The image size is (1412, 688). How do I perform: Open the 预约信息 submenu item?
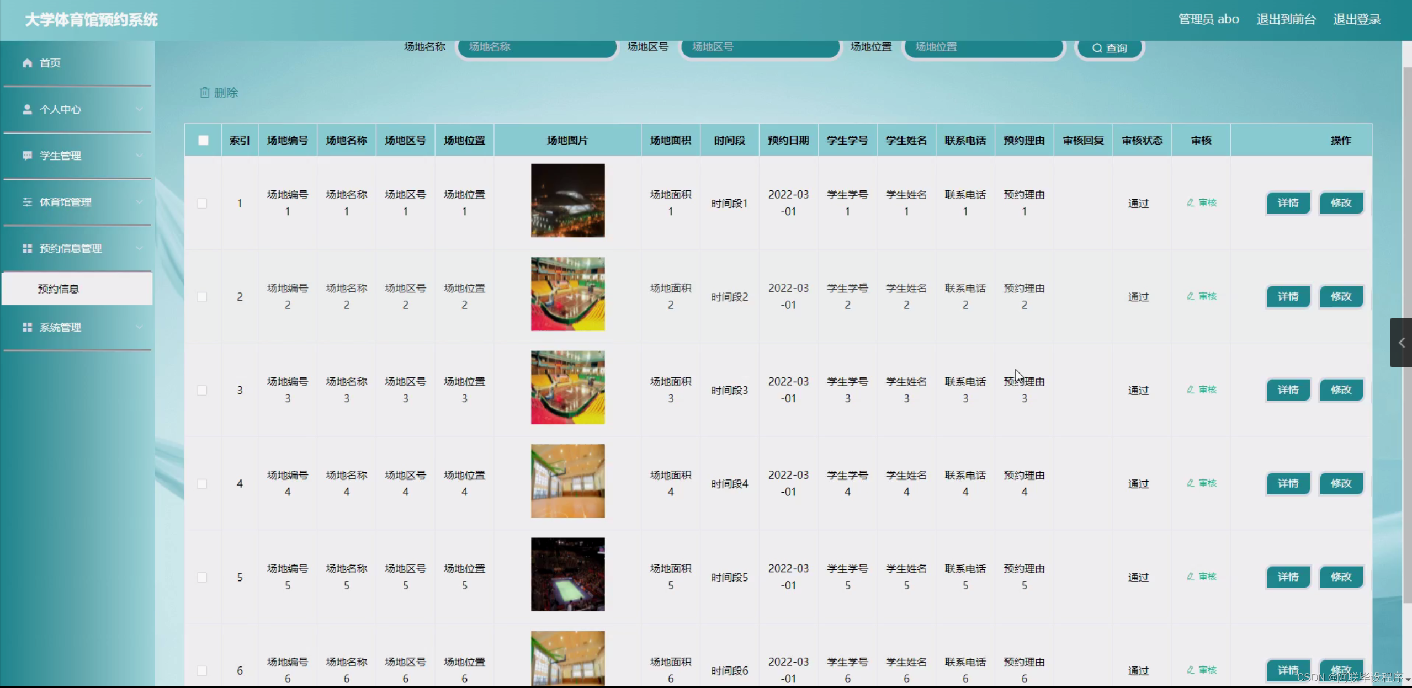pyautogui.click(x=59, y=289)
